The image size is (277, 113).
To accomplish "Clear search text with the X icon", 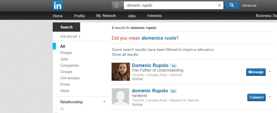I will (x=219, y=5).
